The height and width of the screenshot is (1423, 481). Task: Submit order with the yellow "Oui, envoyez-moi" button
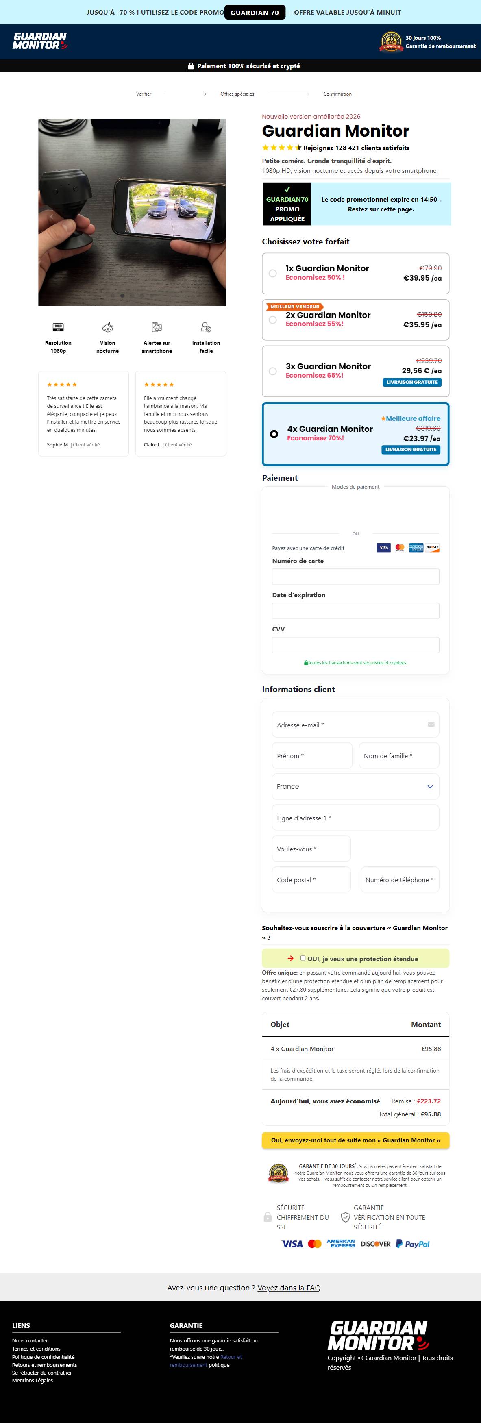point(356,1140)
